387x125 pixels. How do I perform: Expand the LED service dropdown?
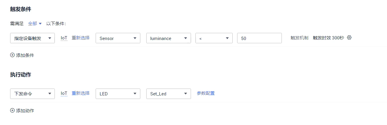[x=118, y=94]
